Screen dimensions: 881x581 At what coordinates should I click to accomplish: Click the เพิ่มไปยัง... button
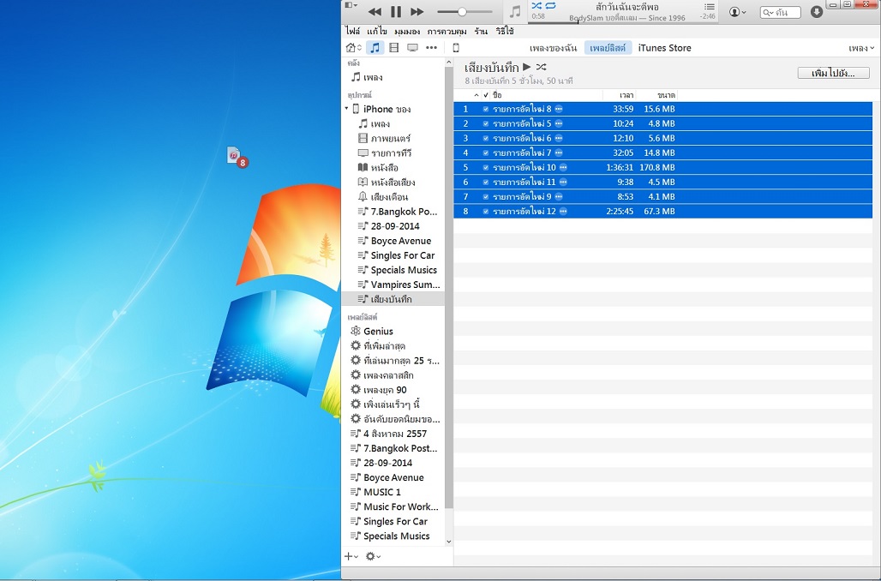(833, 73)
